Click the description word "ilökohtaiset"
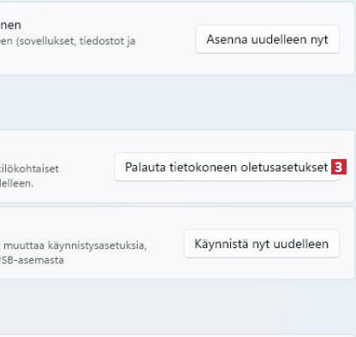356x337 pixels. [29, 168]
